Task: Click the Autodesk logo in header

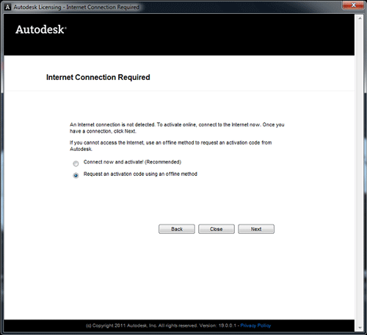Action: (x=41, y=29)
